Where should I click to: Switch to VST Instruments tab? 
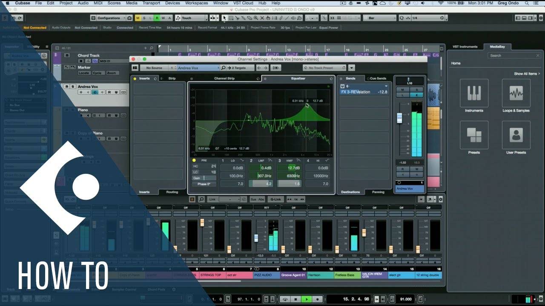point(465,47)
